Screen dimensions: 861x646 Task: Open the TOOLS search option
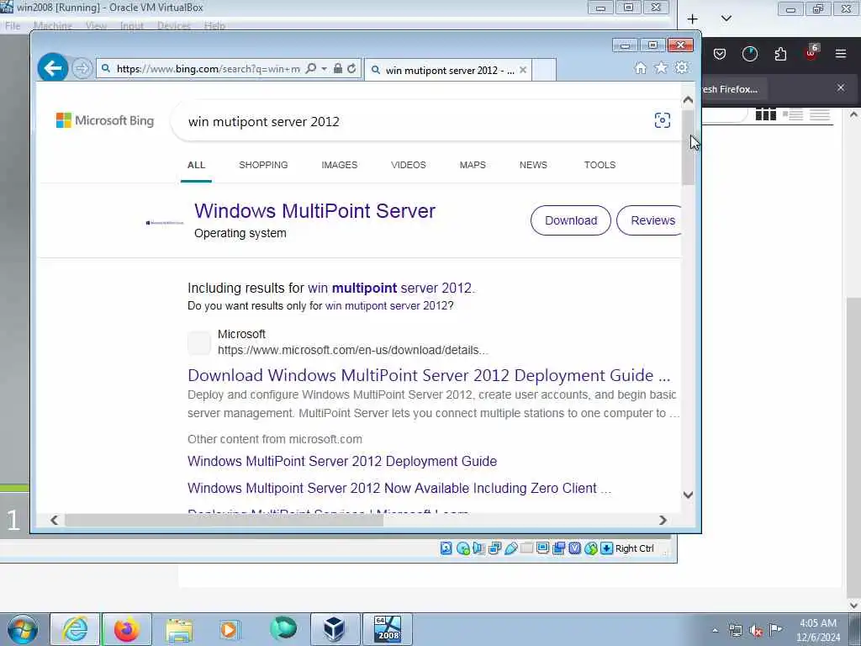pyautogui.click(x=600, y=165)
